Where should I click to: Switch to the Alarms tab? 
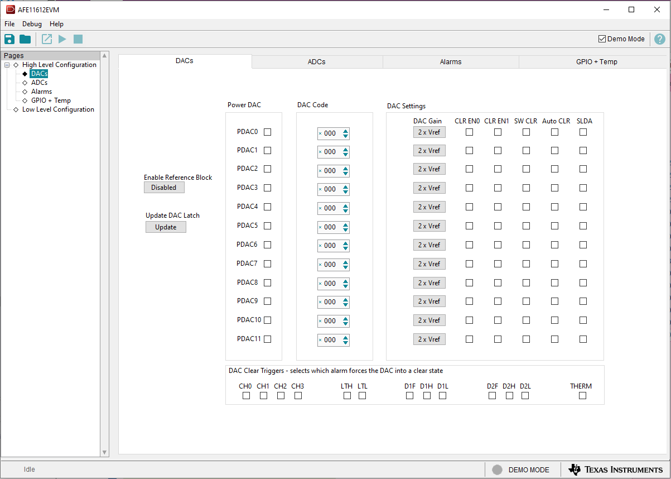point(451,61)
